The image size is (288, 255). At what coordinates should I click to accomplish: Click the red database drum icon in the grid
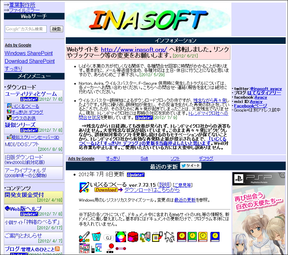[132, 237]
